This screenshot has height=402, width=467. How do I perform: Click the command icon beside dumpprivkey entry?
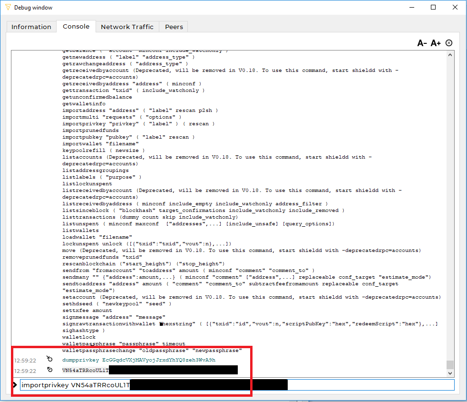tap(49, 359)
